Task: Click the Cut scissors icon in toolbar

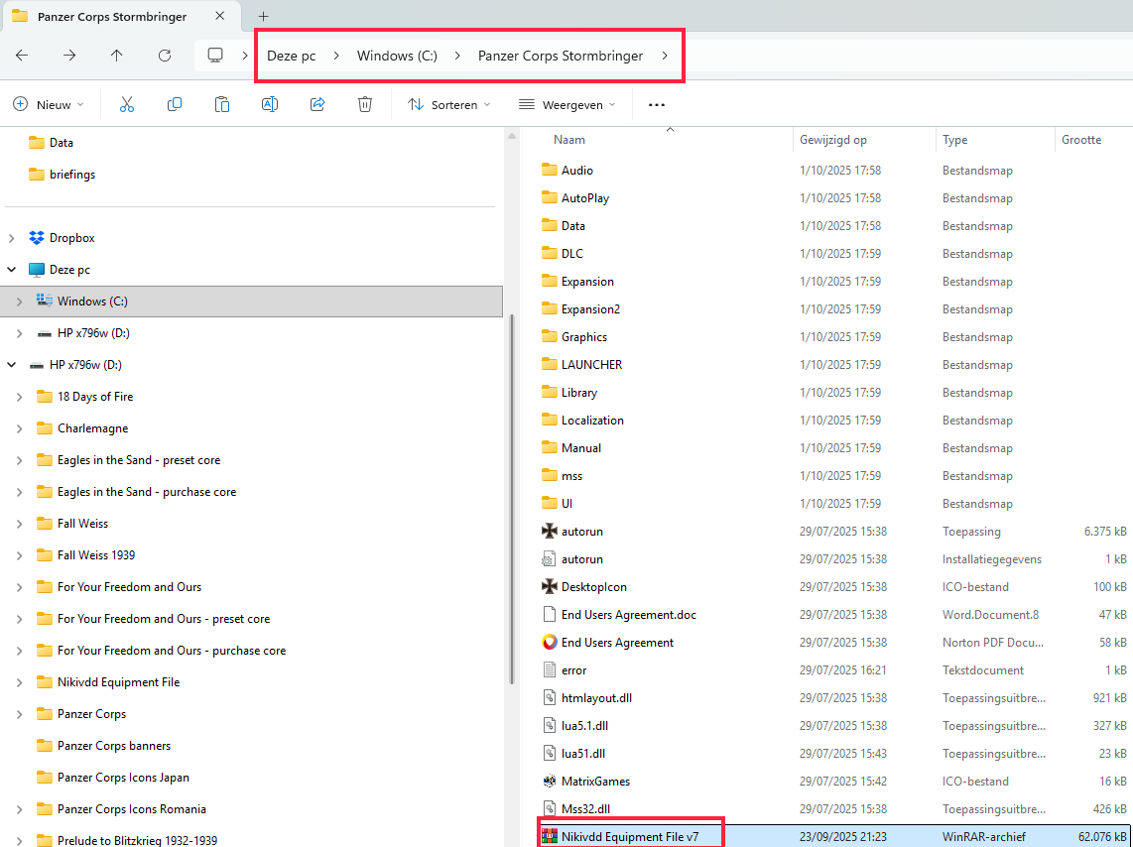Action: click(x=127, y=104)
